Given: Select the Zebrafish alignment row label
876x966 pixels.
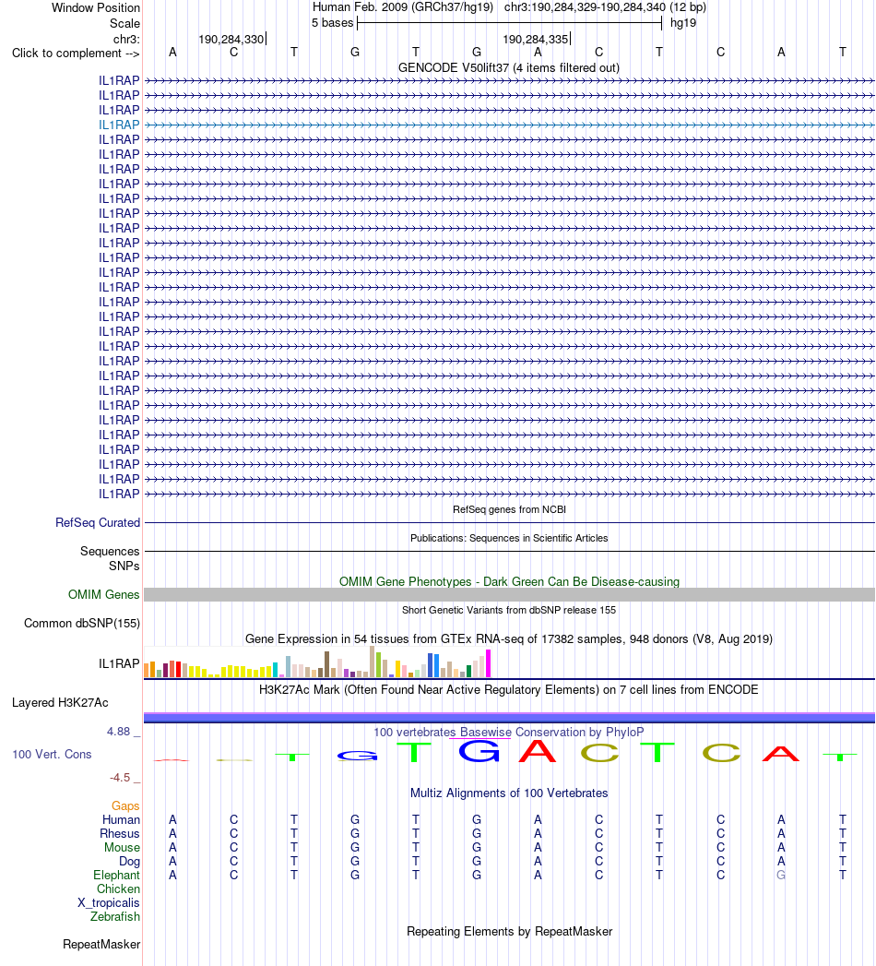Looking at the screenshot, I should (115, 917).
